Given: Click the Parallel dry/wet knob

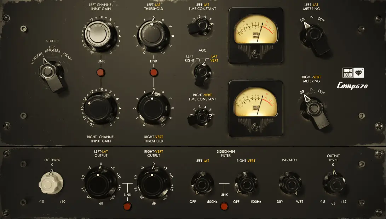Looking at the screenshot, I should point(290,183).
